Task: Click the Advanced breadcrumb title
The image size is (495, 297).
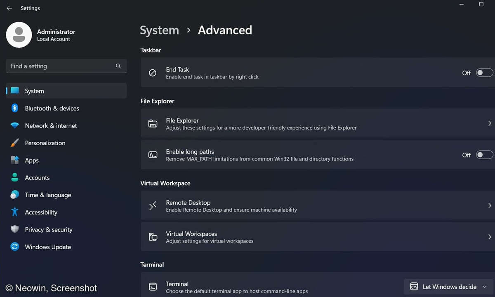Action: click(x=225, y=30)
